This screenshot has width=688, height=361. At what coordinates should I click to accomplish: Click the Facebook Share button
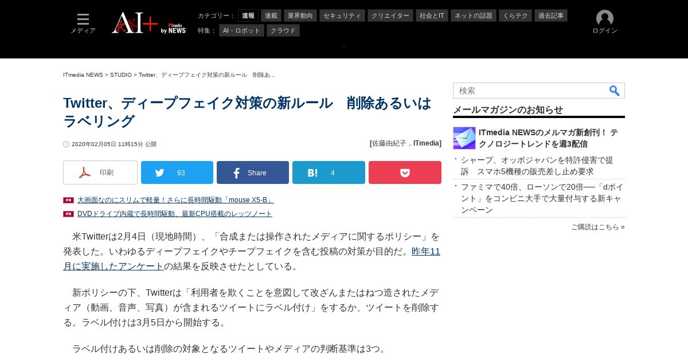click(x=253, y=172)
